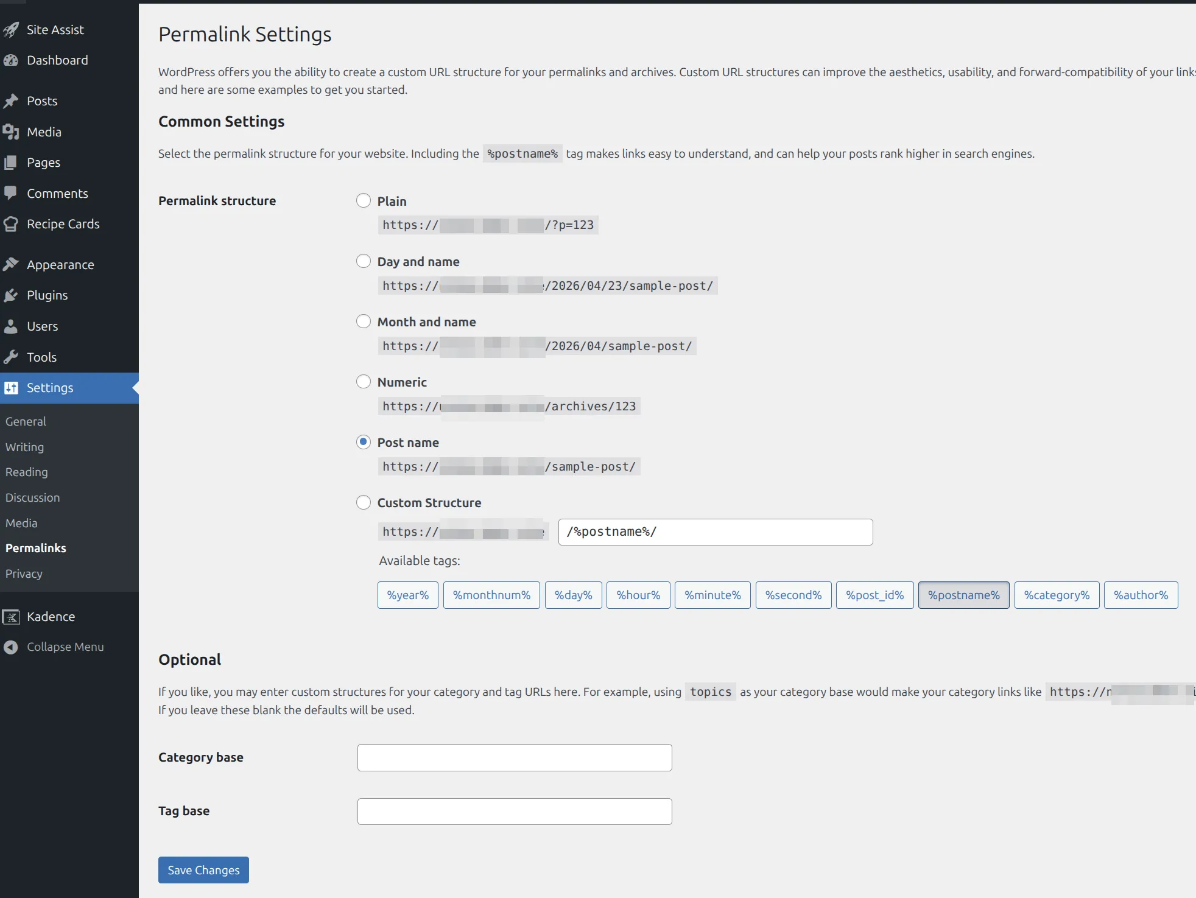1196x898 pixels.
Task: Open the Appearance paintbrush icon
Action: click(11, 265)
